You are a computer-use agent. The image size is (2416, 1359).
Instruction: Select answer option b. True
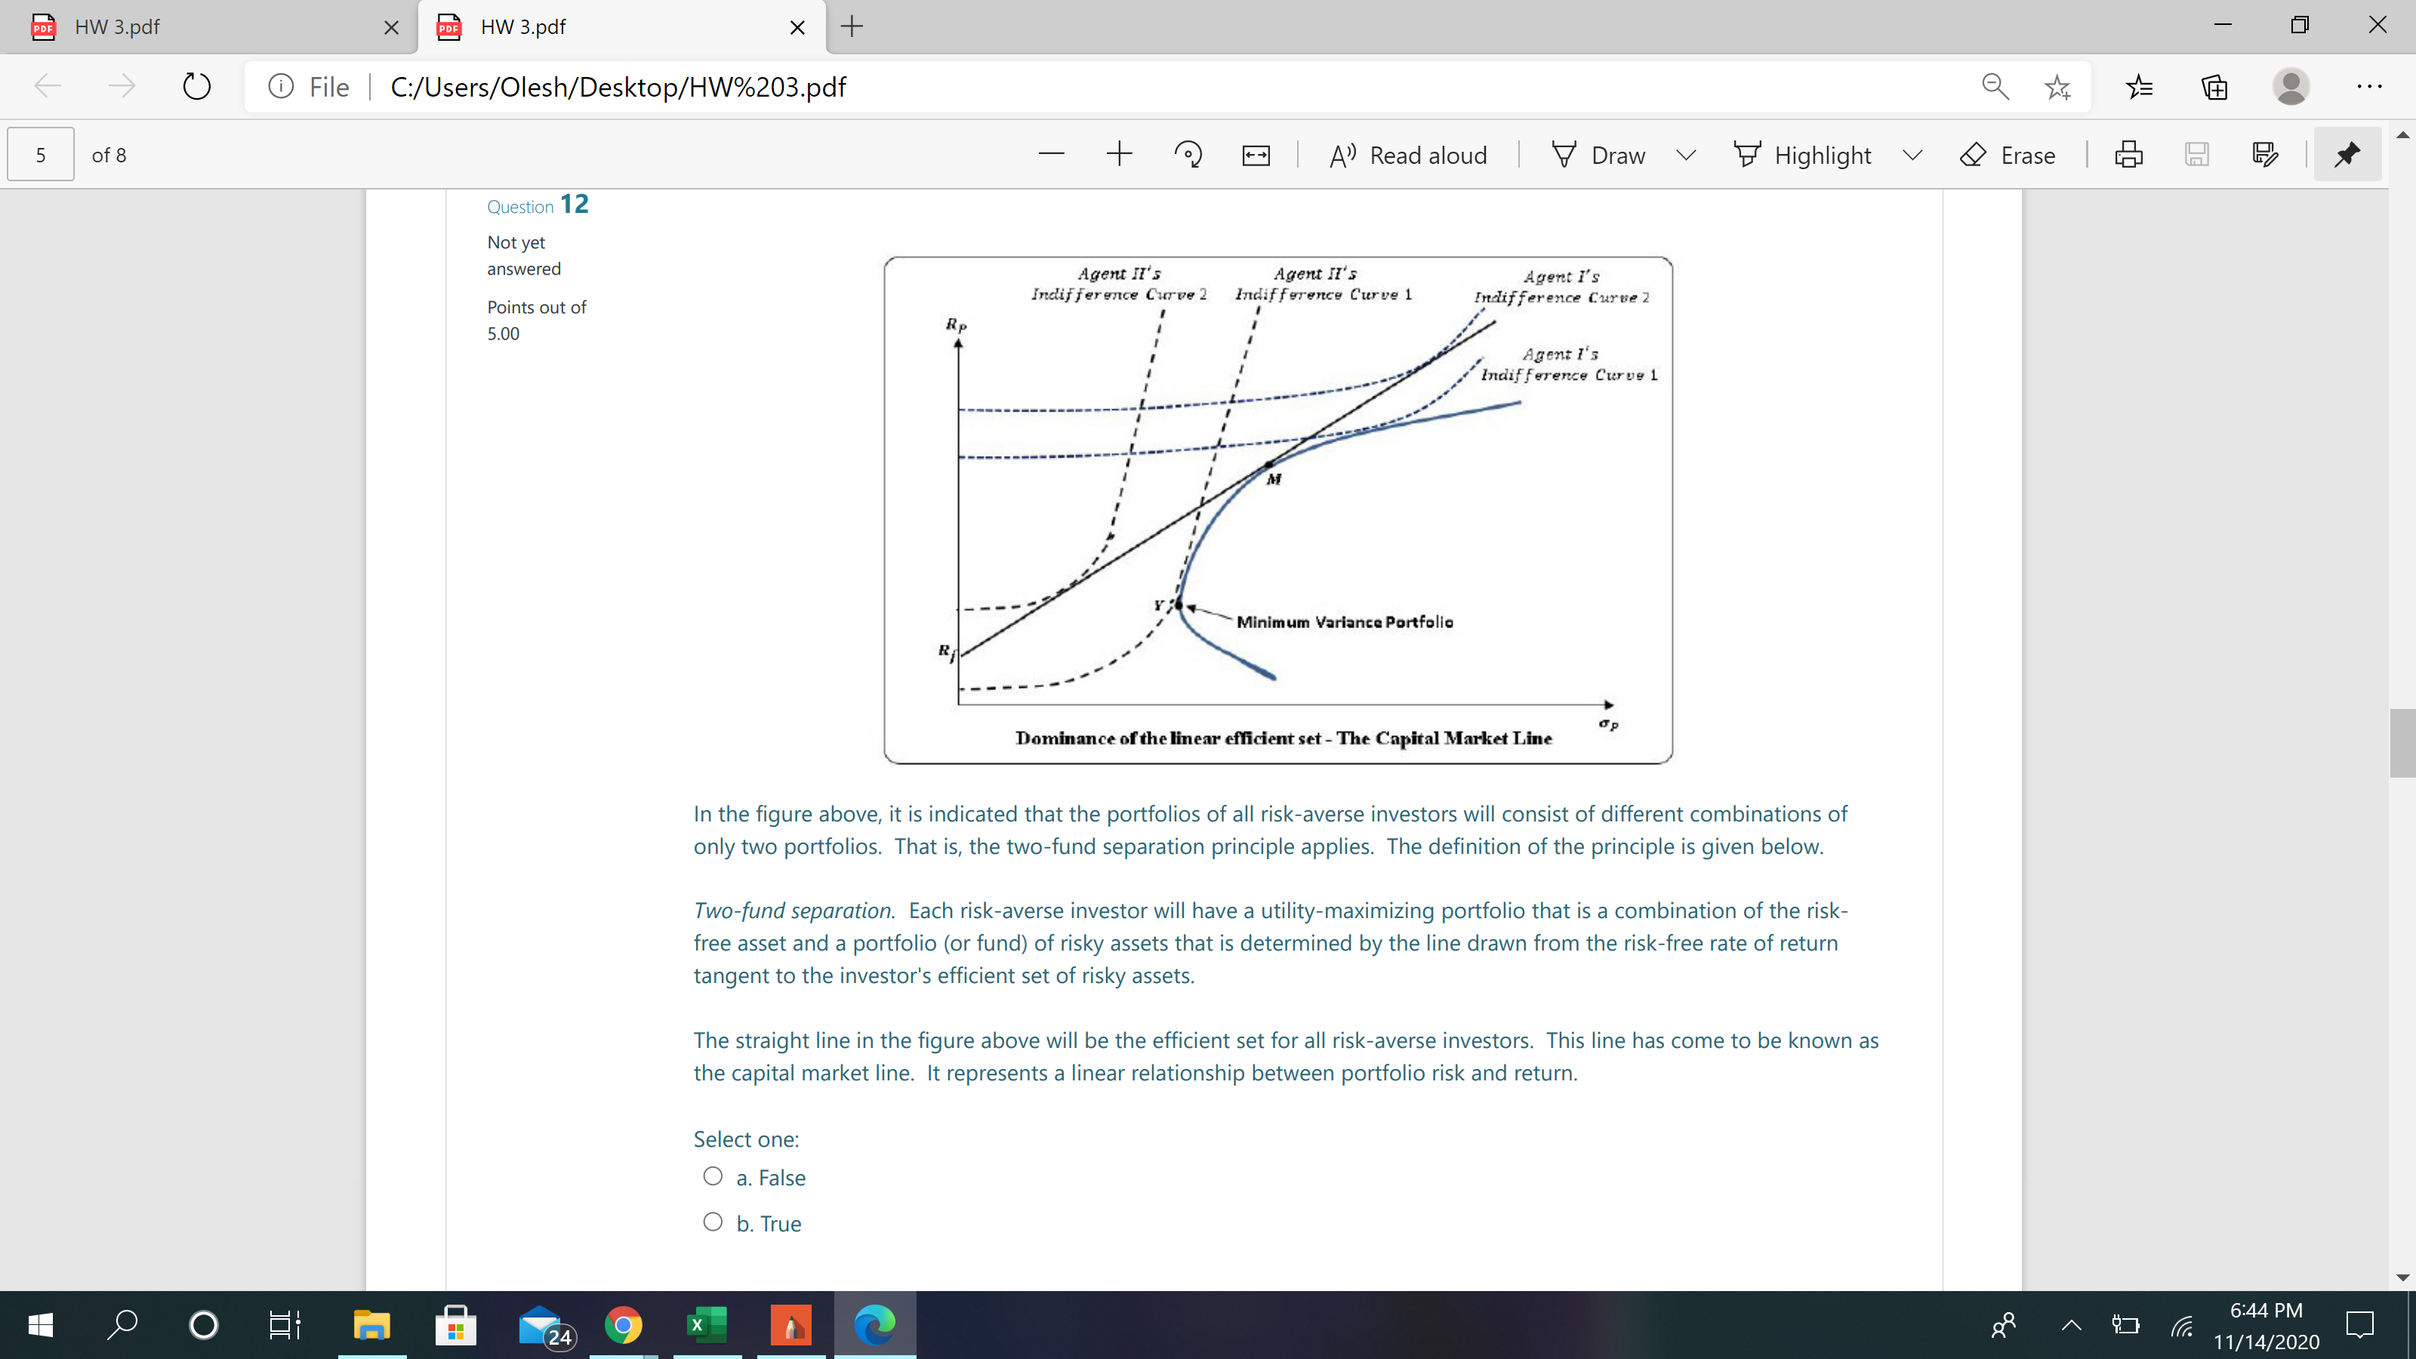click(x=713, y=1222)
